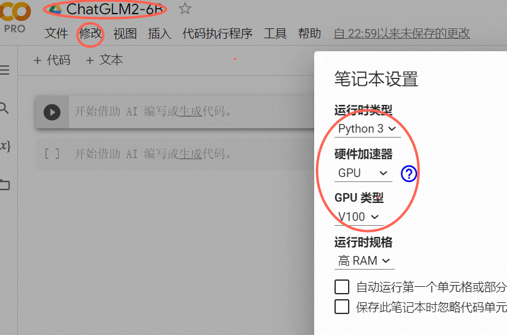
Task: Expand the 高 RAM runtime shape dropdown
Action: (365, 261)
